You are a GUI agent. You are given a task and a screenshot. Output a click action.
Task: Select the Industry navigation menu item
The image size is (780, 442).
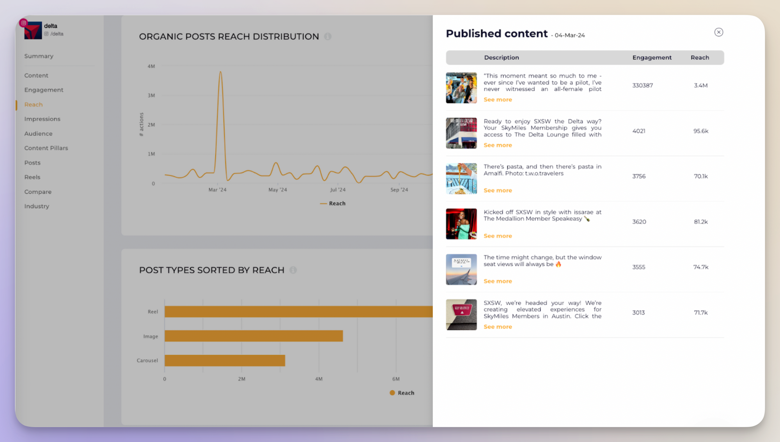[x=36, y=206]
